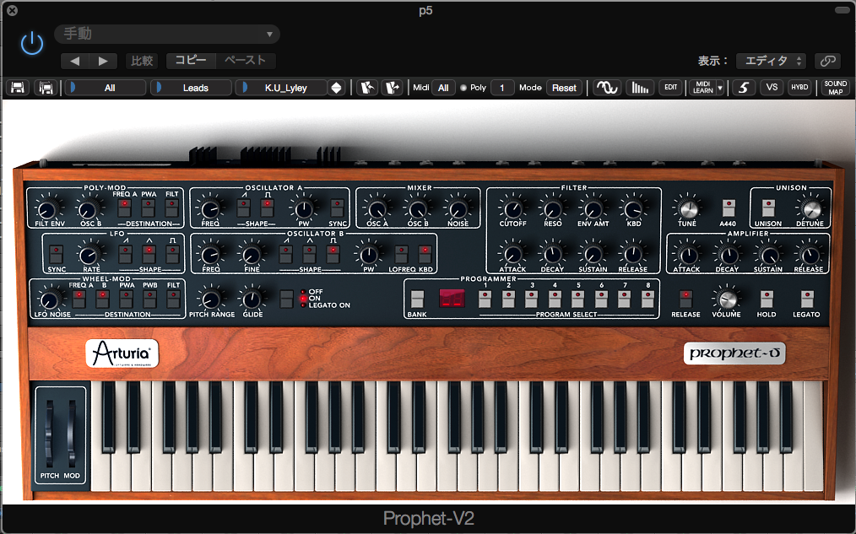Click the TUNE knob
Screen dimensions: 856x534
(688, 209)
